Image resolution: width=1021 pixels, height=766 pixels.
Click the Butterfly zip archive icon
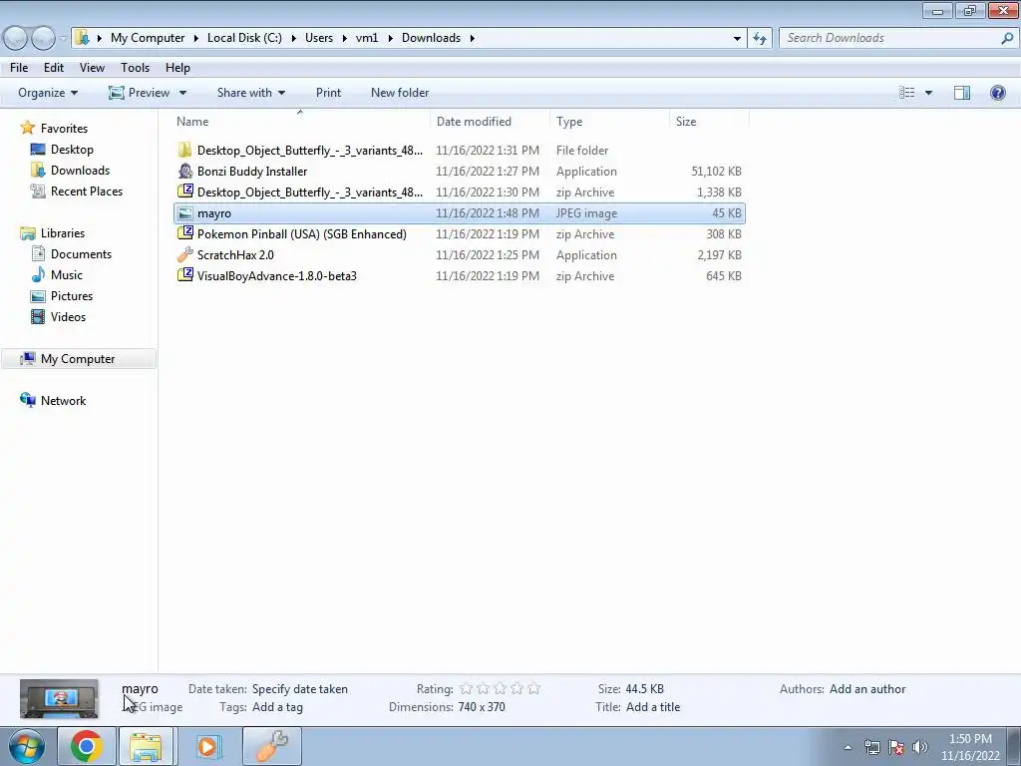point(184,191)
